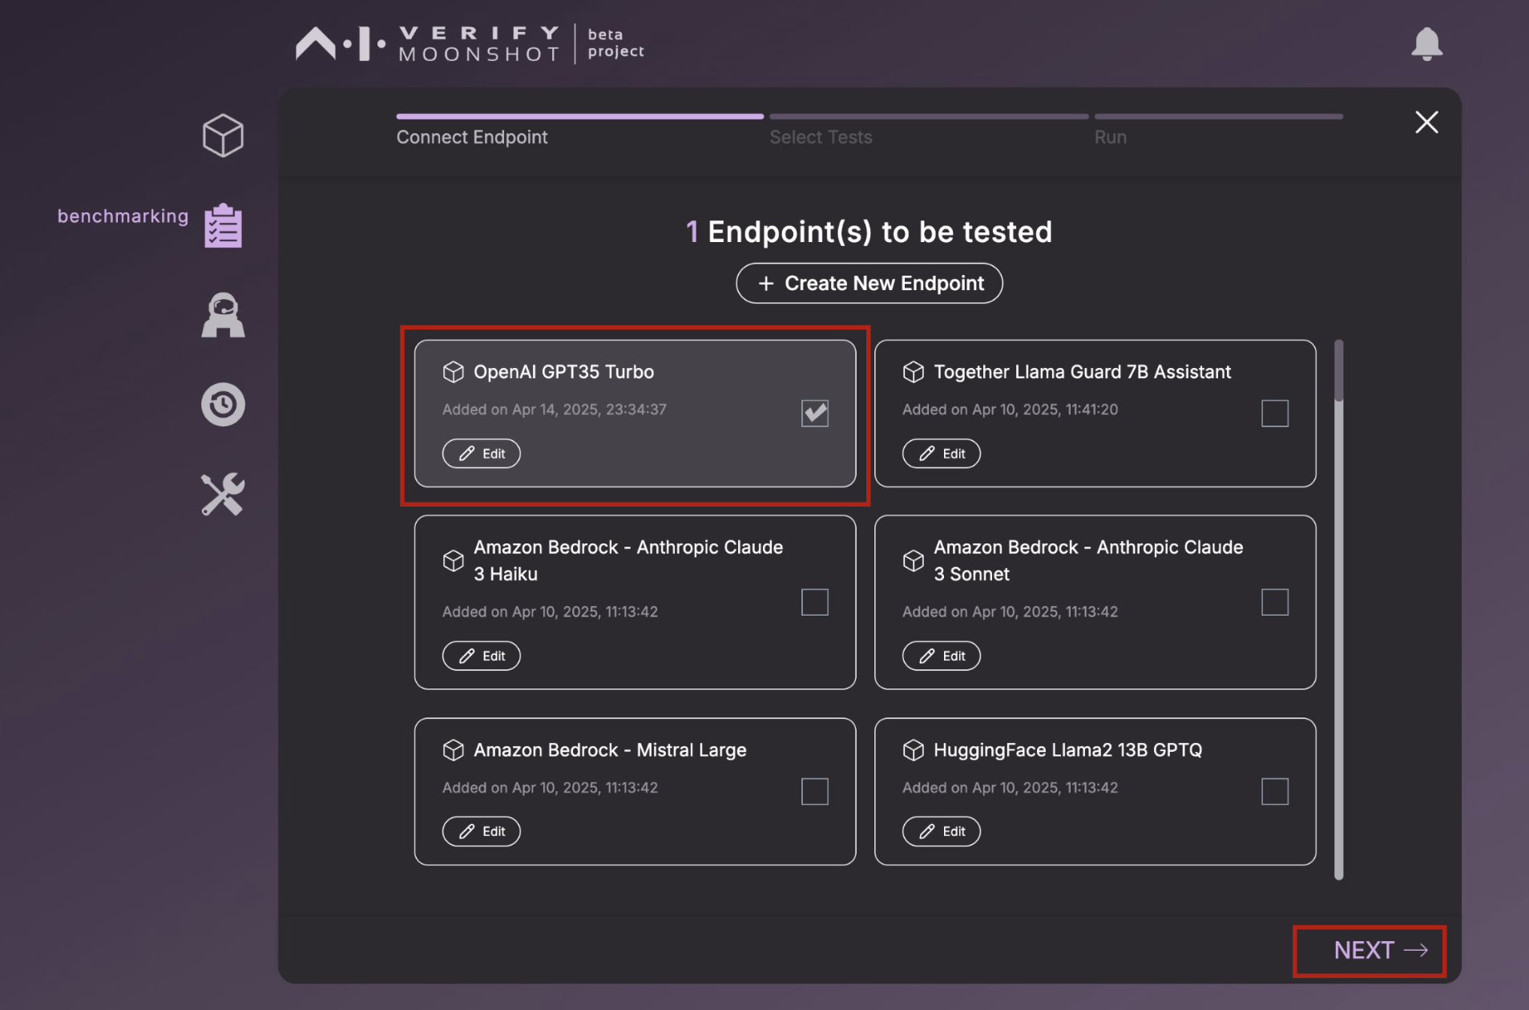Viewport: 1529px width, 1010px height.
Task: Click cube icon on Claude 3 Haiku card
Action: [454, 560]
